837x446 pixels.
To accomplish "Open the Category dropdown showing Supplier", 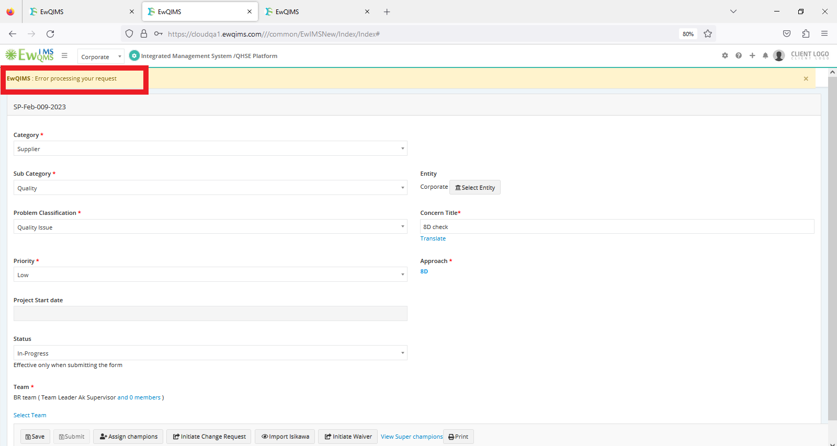I will 210,148.
